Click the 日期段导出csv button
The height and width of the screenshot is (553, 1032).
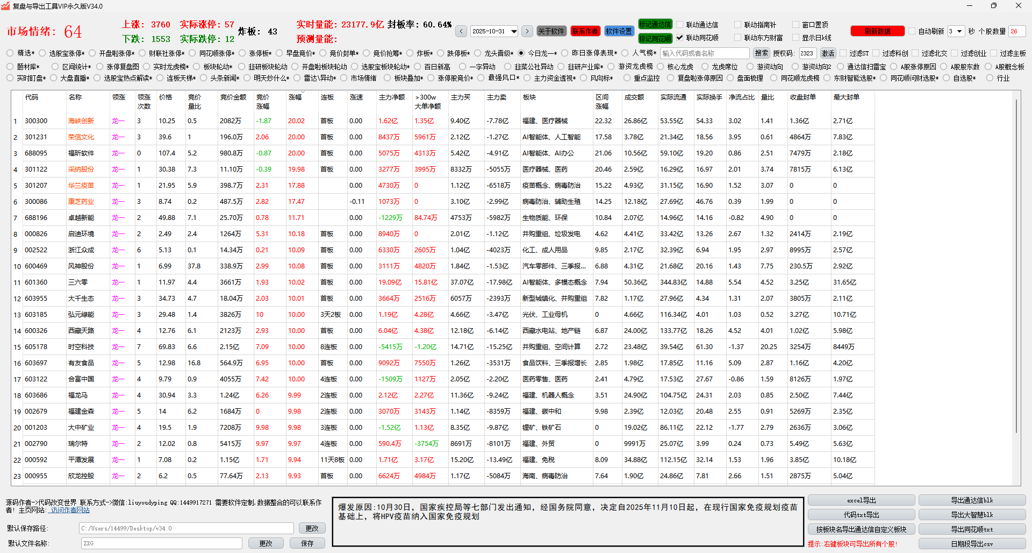tap(972, 544)
